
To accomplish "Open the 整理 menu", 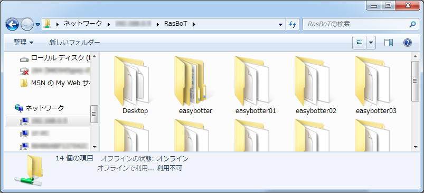I will (x=24, y=42).
